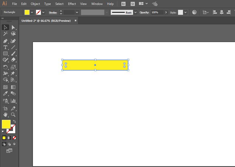The height and width of the screenshot is (167, 235).
Task: Activate the Shape Builder tool
Action: coord(5,80)
